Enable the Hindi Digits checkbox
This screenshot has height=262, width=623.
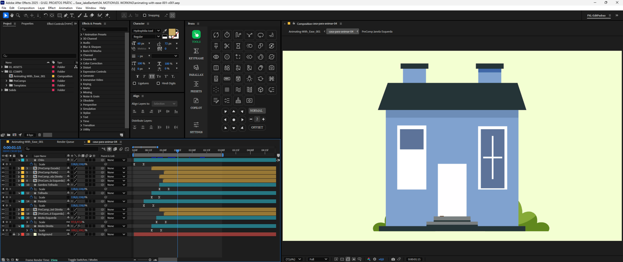point(158,83)
